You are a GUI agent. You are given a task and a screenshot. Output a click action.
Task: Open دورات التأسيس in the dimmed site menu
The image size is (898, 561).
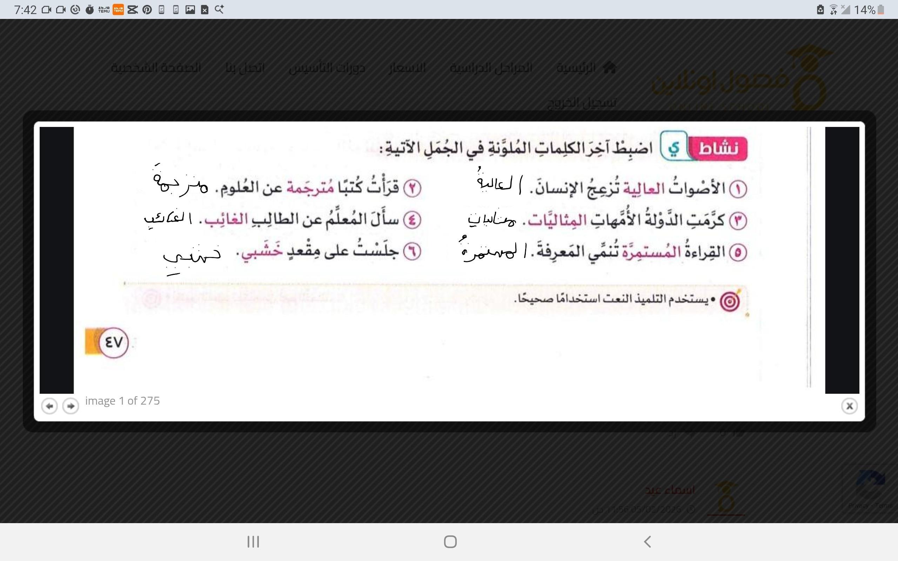[327, 68]
